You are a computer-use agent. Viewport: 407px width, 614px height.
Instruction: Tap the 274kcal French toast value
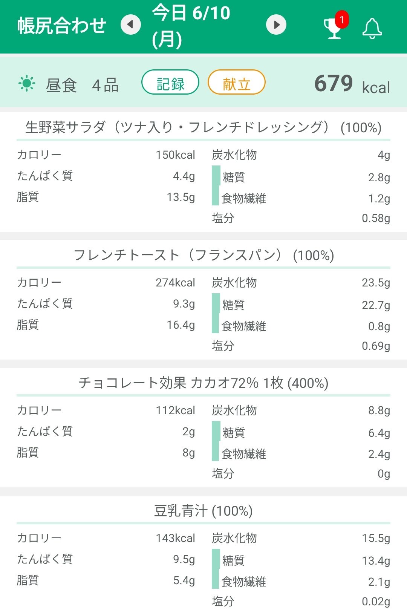click(x=175, y=283)
